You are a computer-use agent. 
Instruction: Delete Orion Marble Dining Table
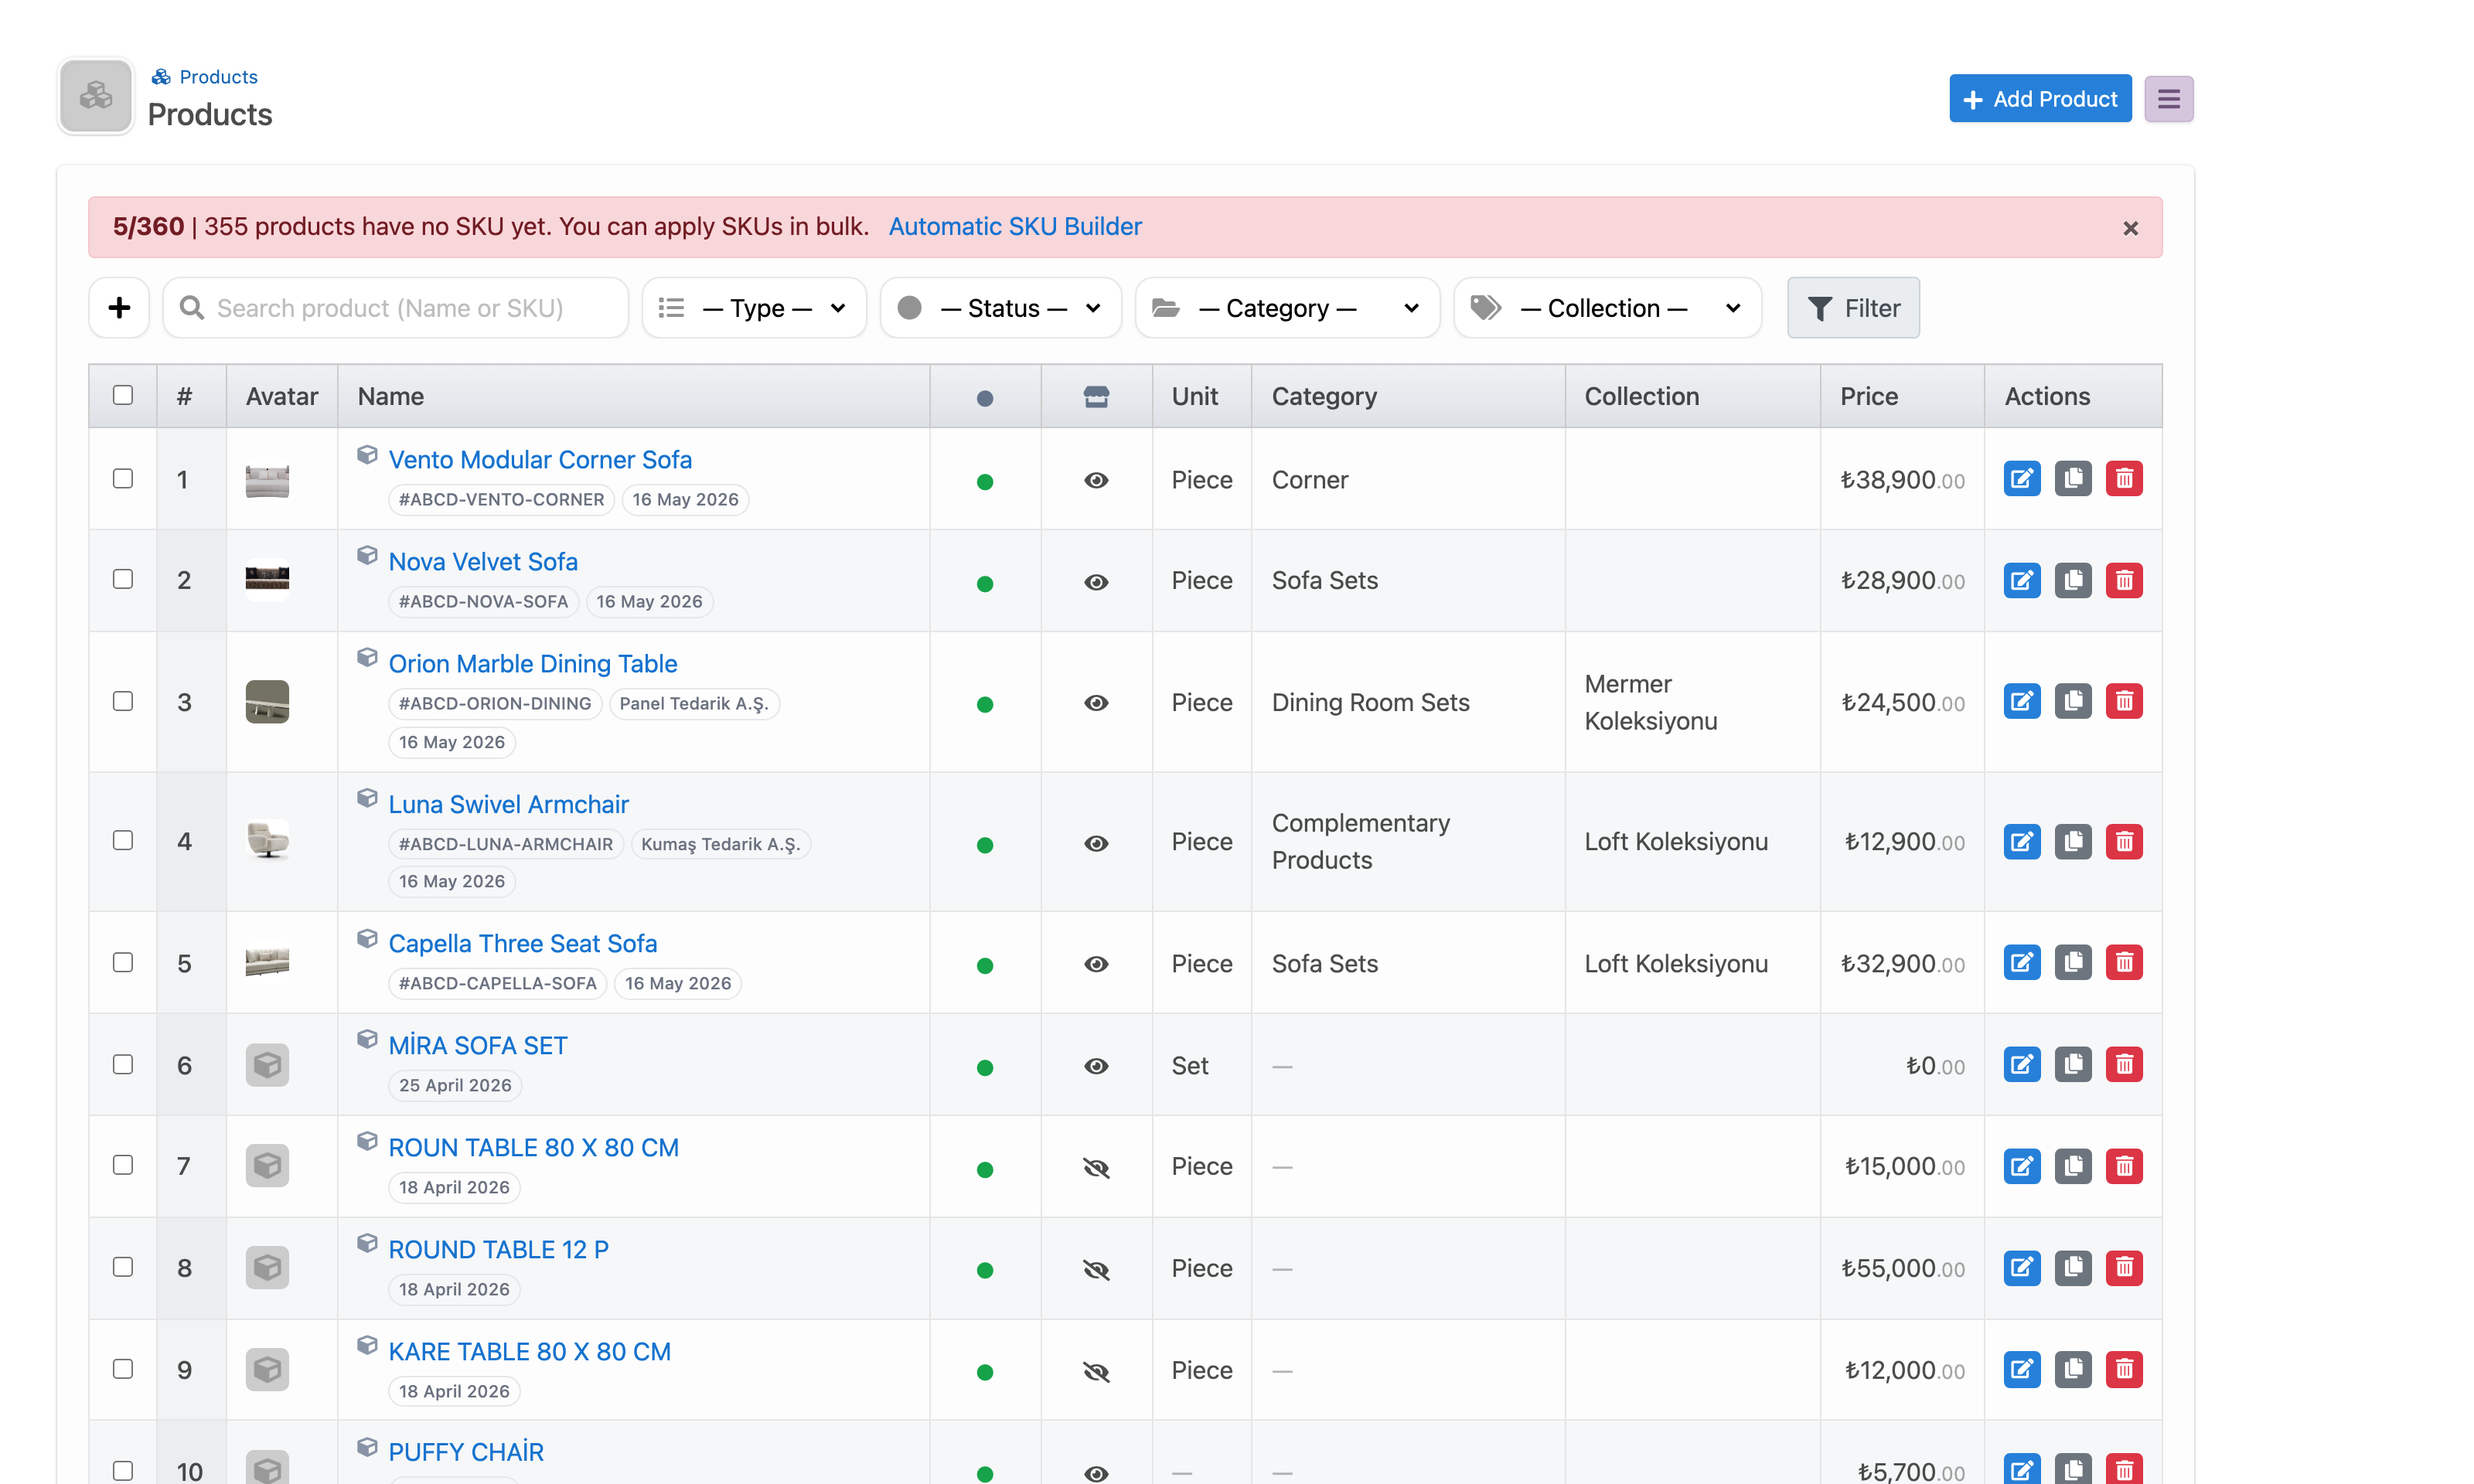[2123, 702]
